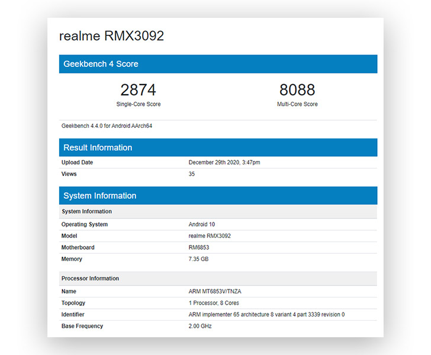
Task: Click the 'Processor Information' subheader row
Action: pyautogui.click(x=218, y=278)
